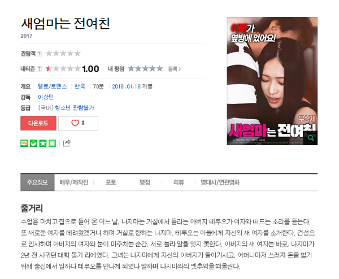339x279 pixels.
Task: Click the question mark beside 관람객
Action: point(40,54)
